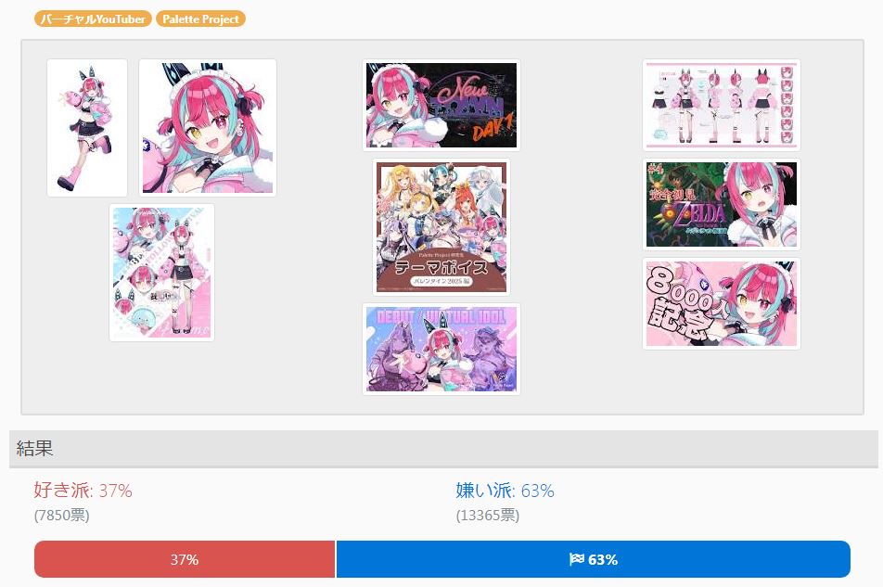Click the blue 63% result bar
883x587 pixels.
[593, 559]
